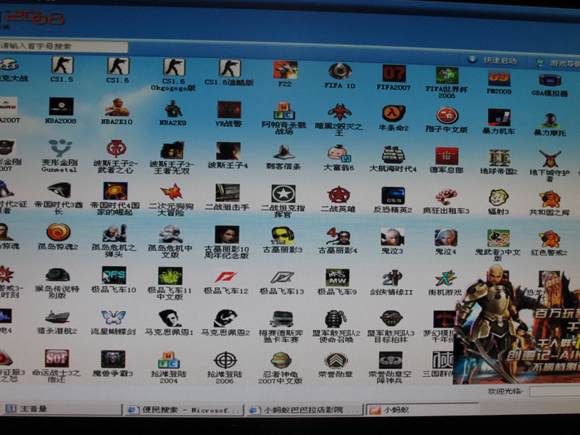Open 大航海时代4
This screenshot has height=435, width=580.
pos(393,154)
